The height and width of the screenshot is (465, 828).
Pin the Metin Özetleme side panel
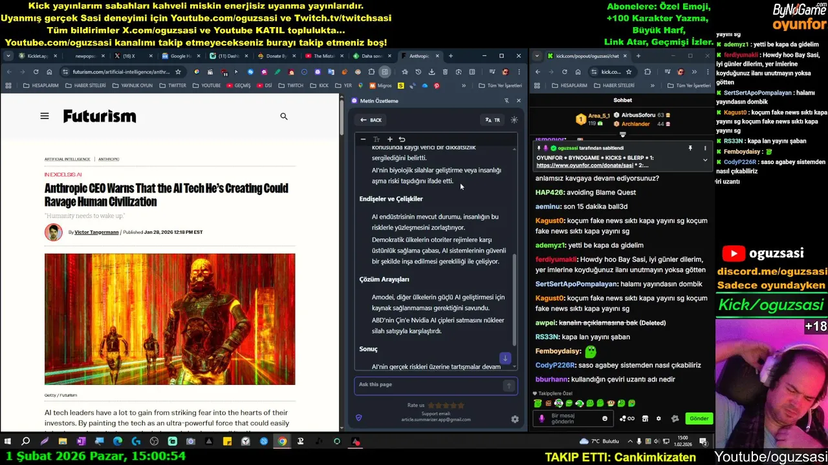(x=507, y=101)
